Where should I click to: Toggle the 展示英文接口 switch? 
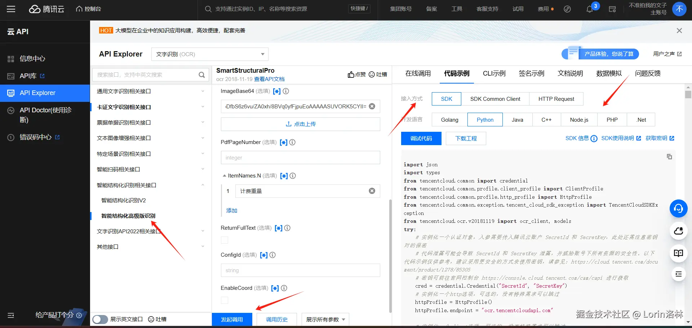pos(100,319)
